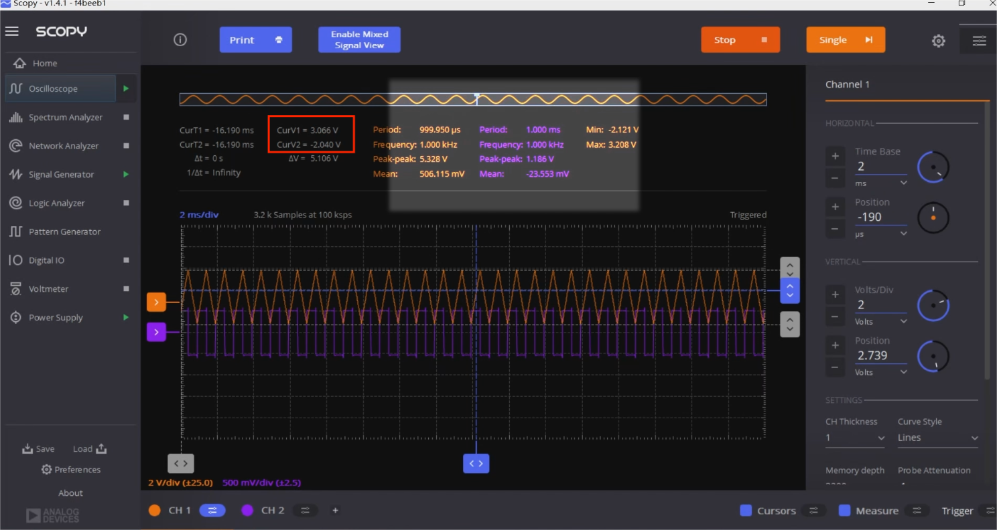Start Voltmeter with its sidebar run square
The width and height of the screenshot is (997, 530).
(126, 289)
